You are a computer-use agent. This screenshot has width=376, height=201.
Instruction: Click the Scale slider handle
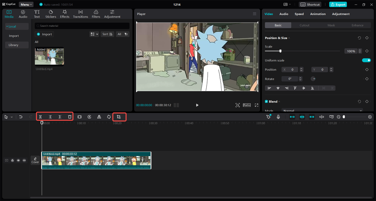point(280,51)
